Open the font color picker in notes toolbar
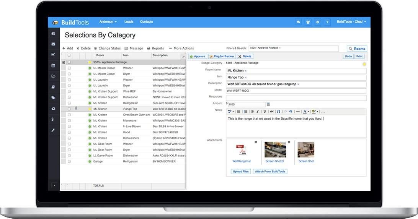This screenshot has height=219, width=418. (306, 112)
